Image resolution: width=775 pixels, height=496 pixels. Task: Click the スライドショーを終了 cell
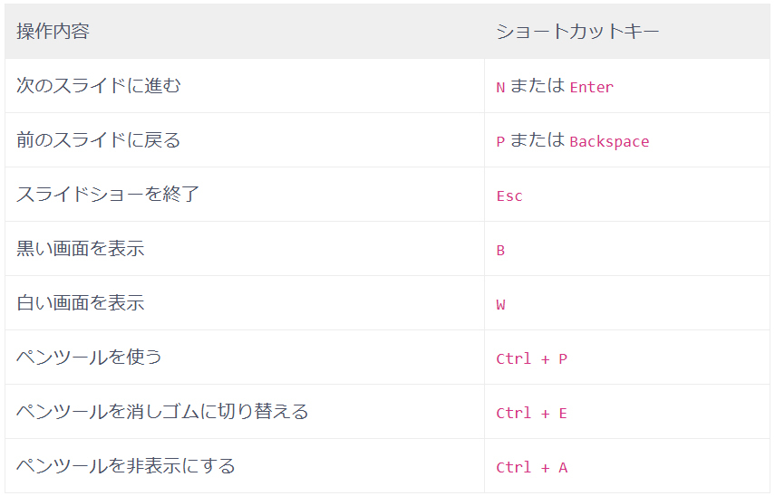click(108, 195)
